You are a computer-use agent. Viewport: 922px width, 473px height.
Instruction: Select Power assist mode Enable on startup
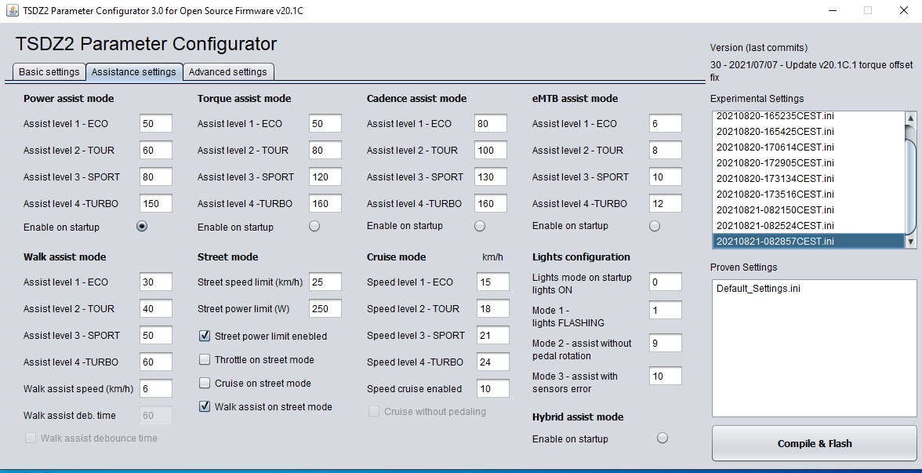coord(142,227)
